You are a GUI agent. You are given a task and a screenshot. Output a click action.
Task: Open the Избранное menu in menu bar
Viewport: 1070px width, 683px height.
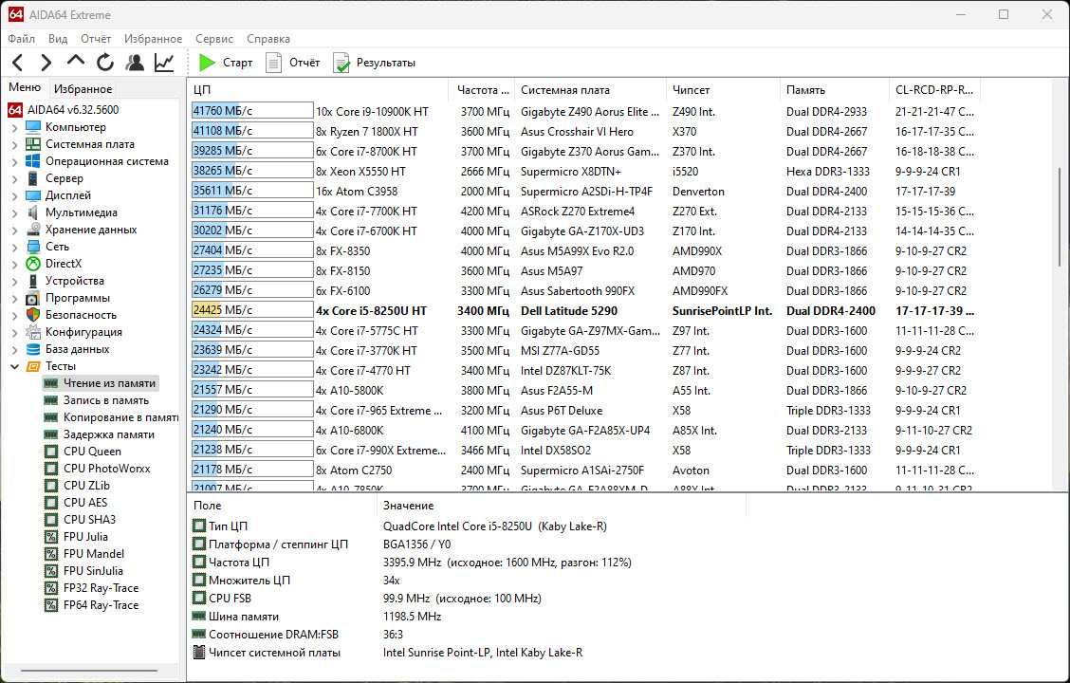coord(153,39)
